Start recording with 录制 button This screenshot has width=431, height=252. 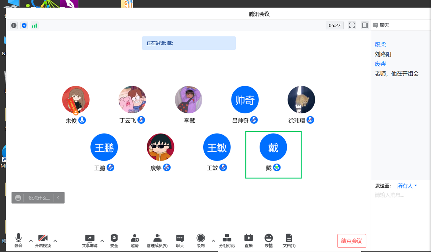[201, 241]
